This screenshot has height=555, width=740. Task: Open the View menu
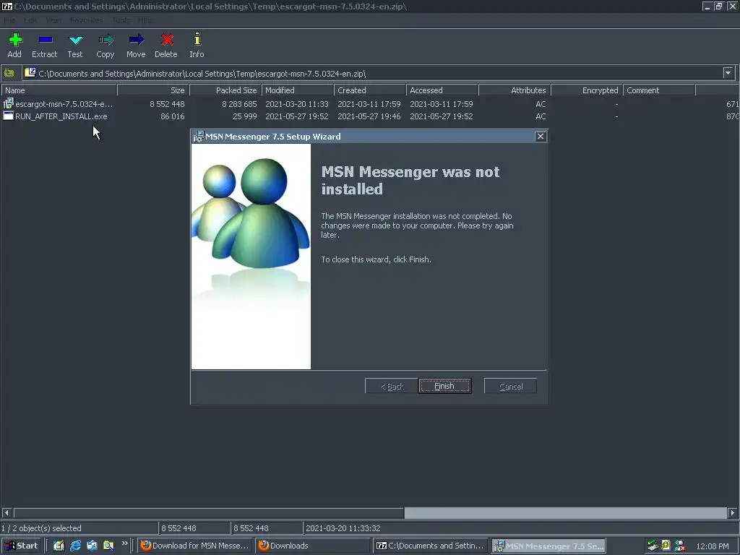[53, 20]
